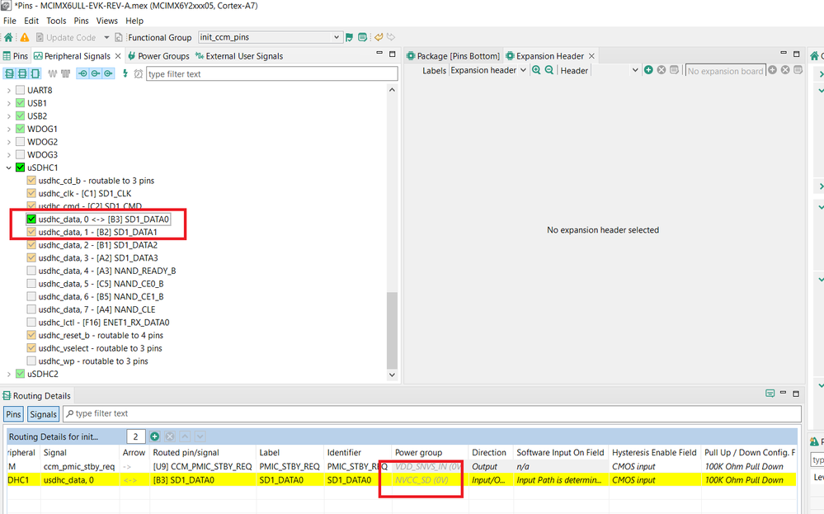The height and width of the screenshot is (514, 824).
Task: Click the third pin-state filter icon in left panel
Action: 35,73
